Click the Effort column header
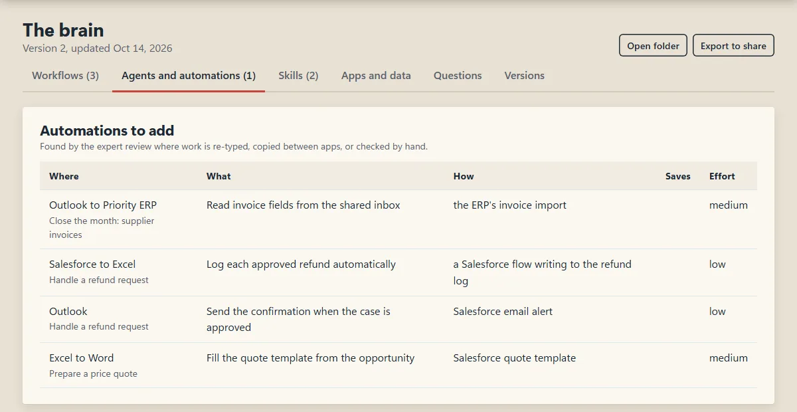797x412 pixels. coord(722,176)
